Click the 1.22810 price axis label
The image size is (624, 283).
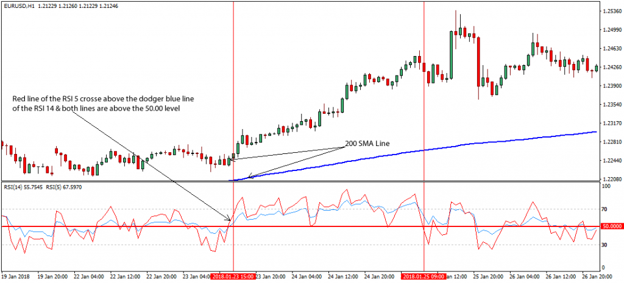[612, 142]
